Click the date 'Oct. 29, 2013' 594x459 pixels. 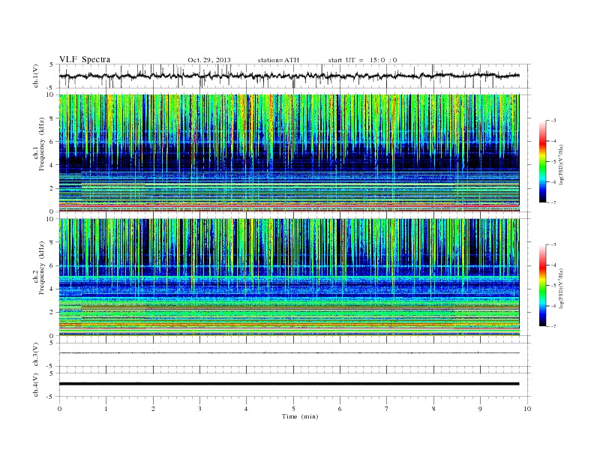(209, 60)
